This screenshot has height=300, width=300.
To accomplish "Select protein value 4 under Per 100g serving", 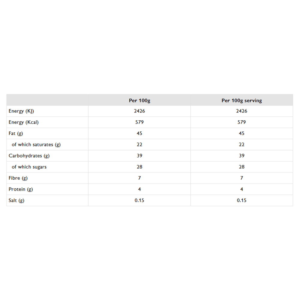I will click(x=241, y=189).
